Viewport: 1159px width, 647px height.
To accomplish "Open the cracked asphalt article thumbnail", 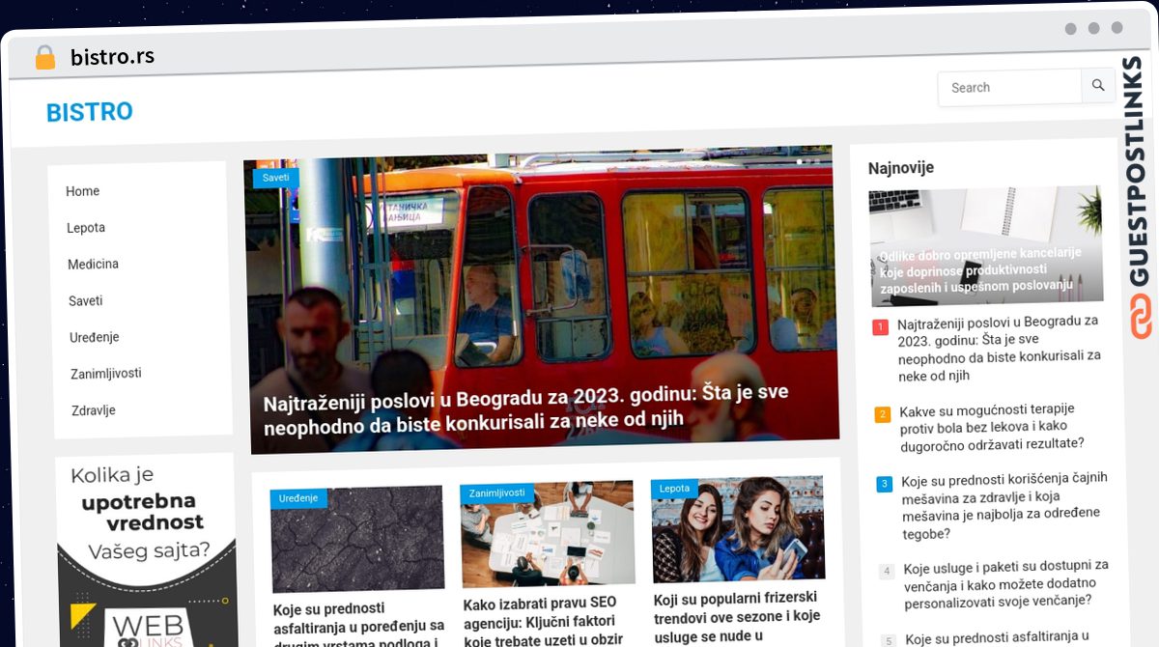I will click(357, 538).
